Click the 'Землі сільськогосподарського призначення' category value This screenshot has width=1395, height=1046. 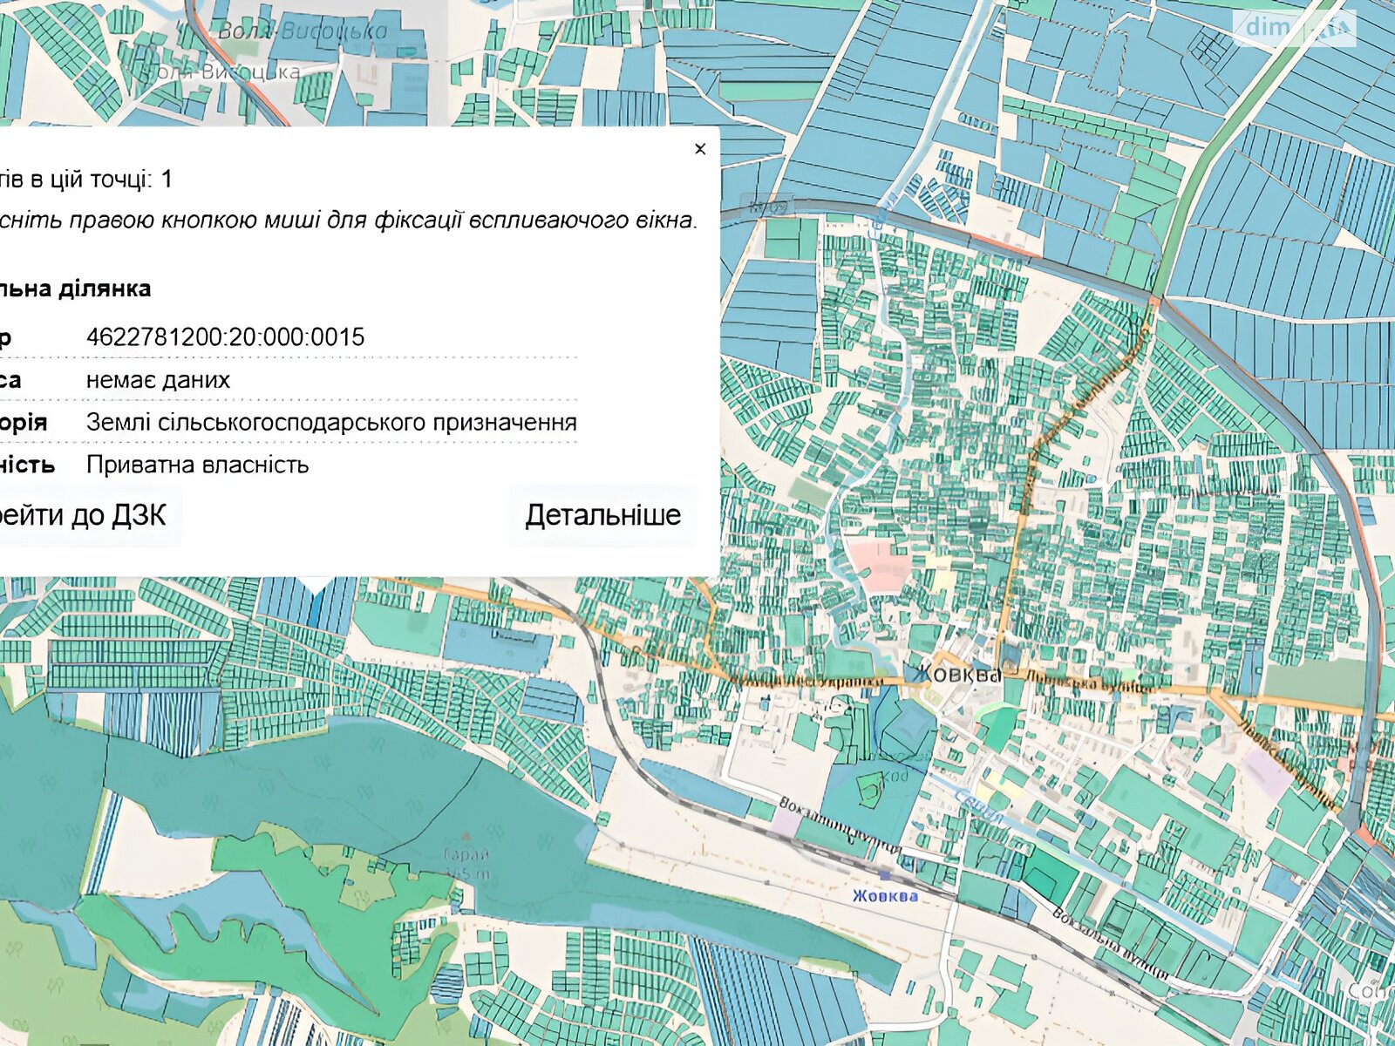click(331, 423)
